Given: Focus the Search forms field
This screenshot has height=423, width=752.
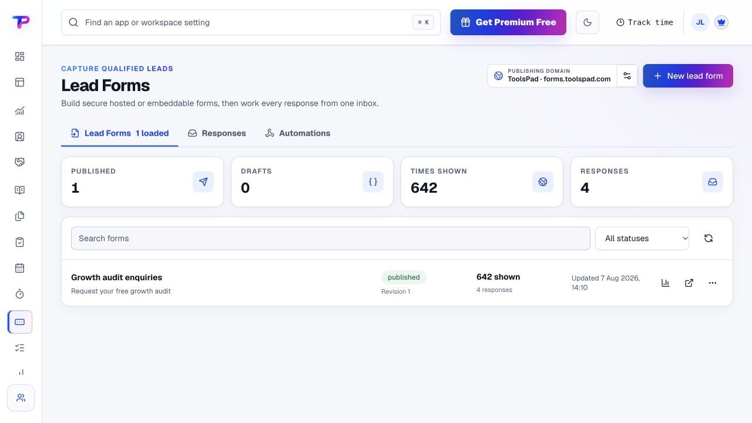Looking at the screenshot, I should click(x=331, y=238).
